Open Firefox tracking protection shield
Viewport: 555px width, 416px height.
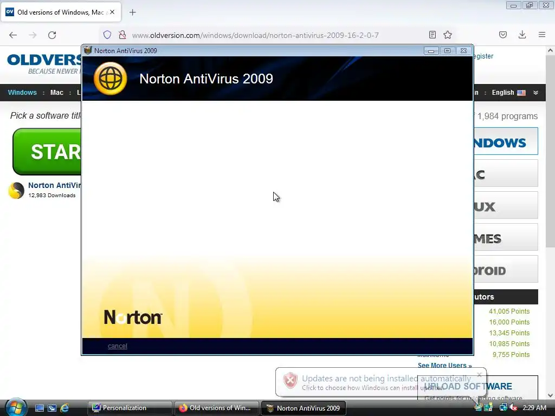tap(107, 35)
